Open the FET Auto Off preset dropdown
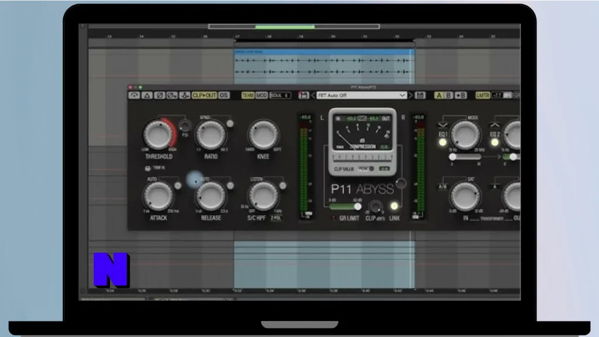 pyautogui.click(x=361, y=95)
